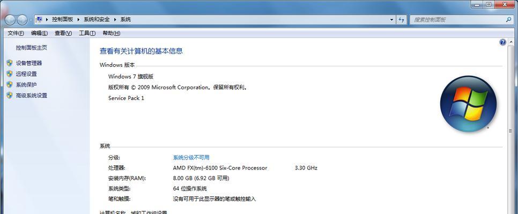
Task: Expand the arrow after 控制面板 breadcrumb
Action: 79,19
